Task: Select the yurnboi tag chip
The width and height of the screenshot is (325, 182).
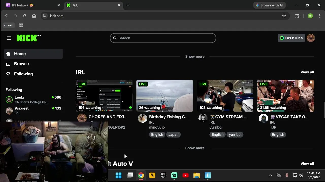Action: coord(235,135)
